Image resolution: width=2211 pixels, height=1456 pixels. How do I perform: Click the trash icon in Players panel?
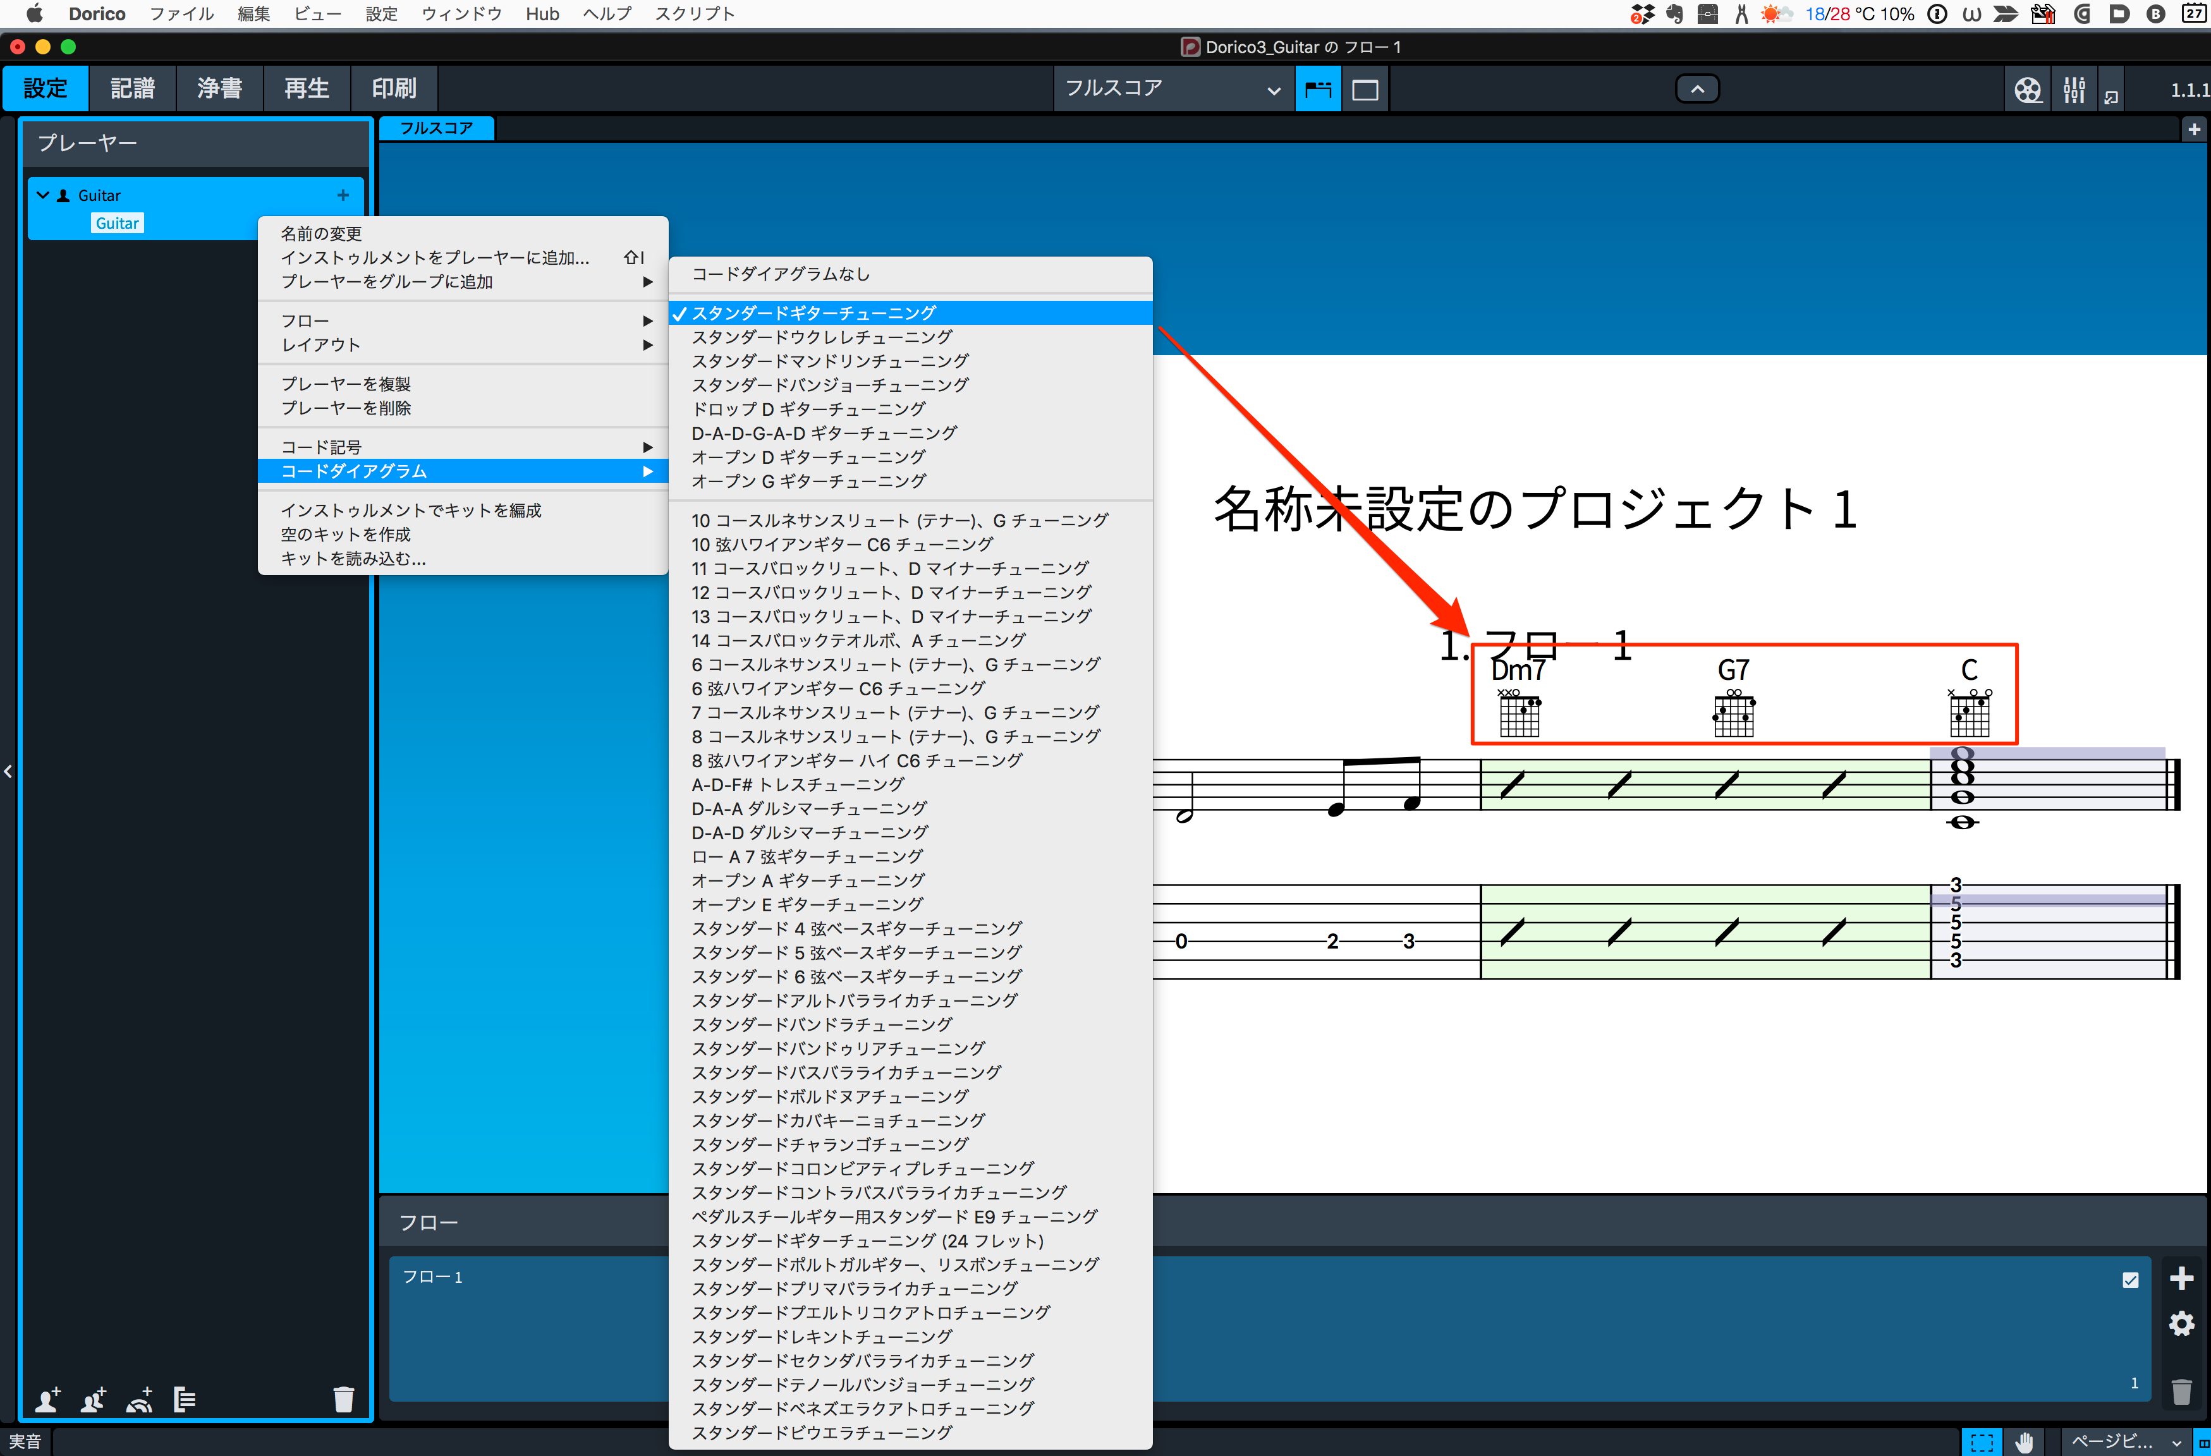[344, 1398]
